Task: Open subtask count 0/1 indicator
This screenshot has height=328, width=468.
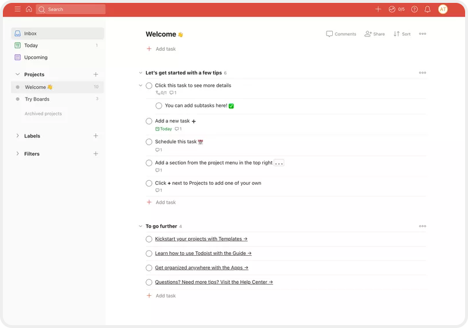Action: coord(161,93)
